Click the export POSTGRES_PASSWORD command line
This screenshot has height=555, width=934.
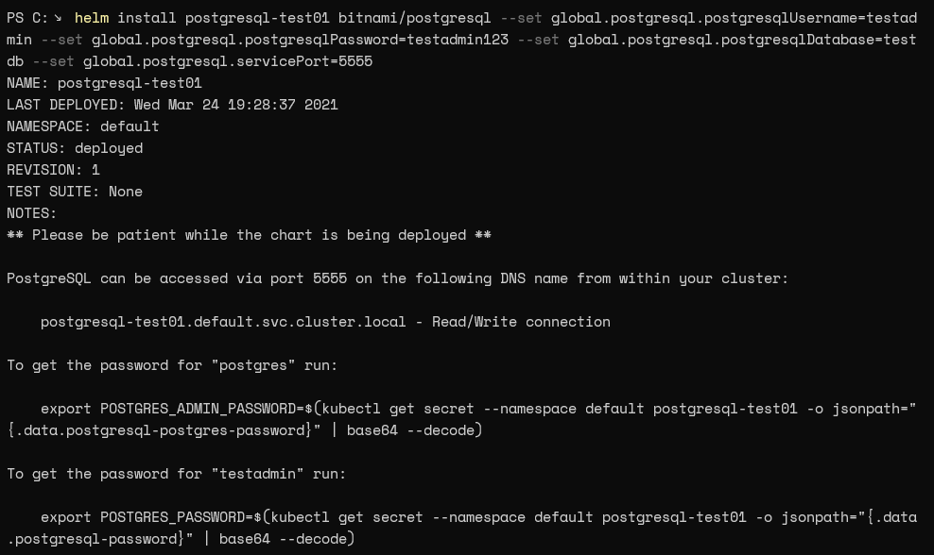tap(461, 529)
